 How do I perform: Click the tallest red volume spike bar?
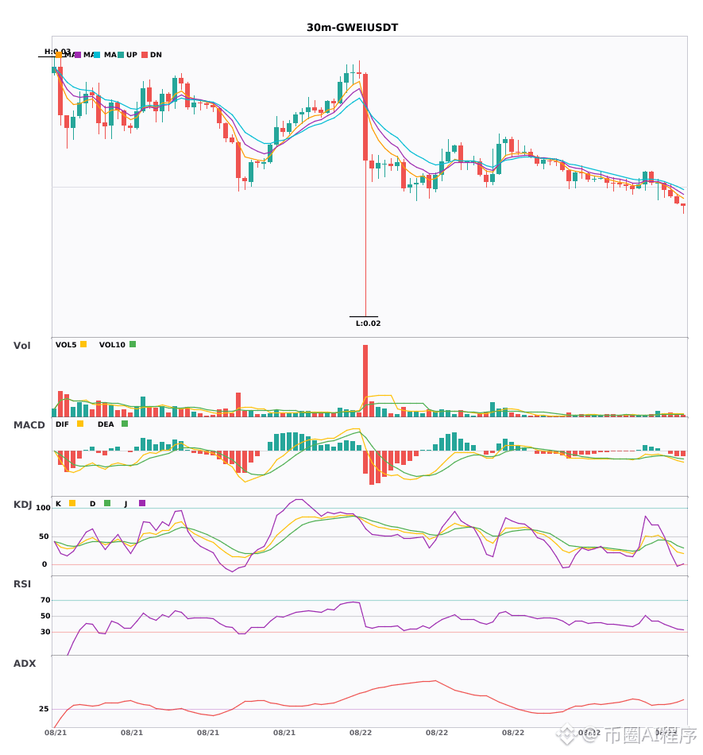365,381
